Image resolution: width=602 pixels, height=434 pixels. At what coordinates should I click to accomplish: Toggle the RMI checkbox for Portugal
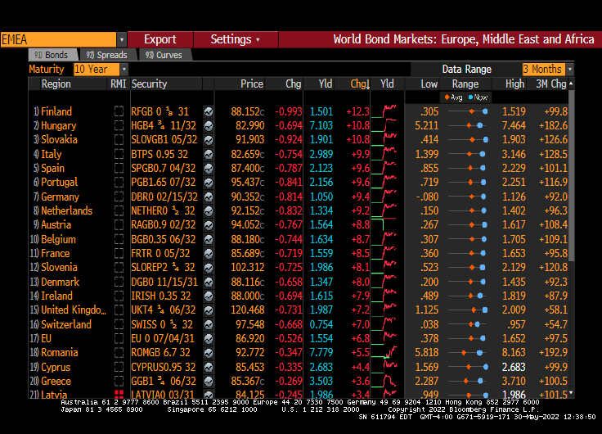(x=119, y=183)
